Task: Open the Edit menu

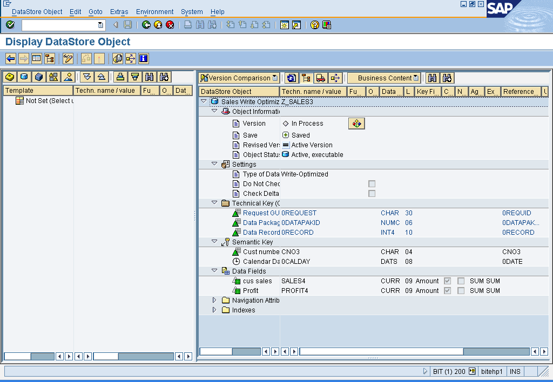Action: 75,12
